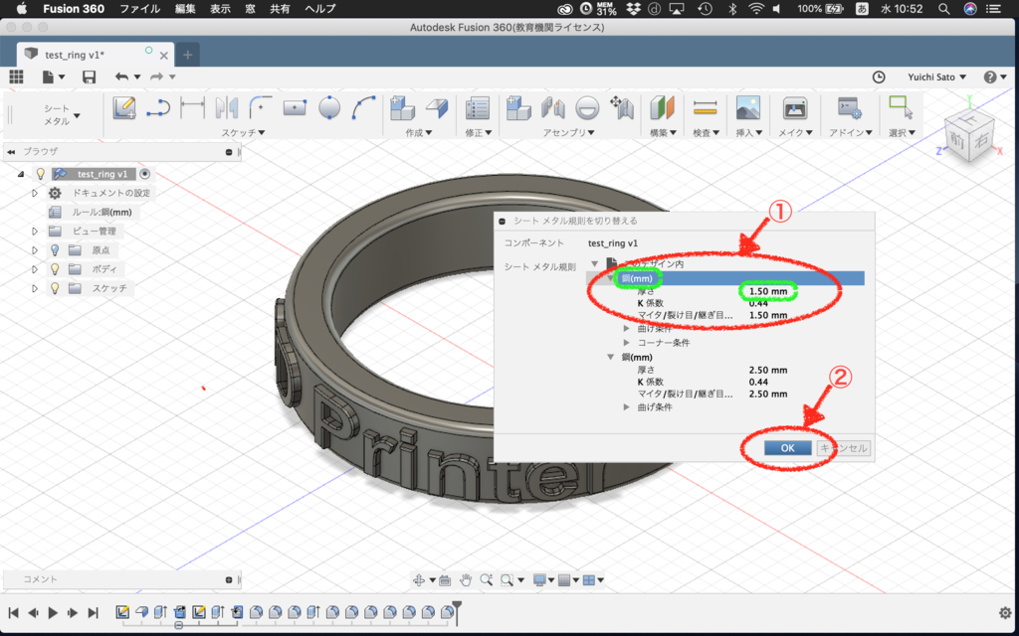Screen dimensions: 1019x636
Task: Open the 修正 toolbar dropdown
Action: 479,132
